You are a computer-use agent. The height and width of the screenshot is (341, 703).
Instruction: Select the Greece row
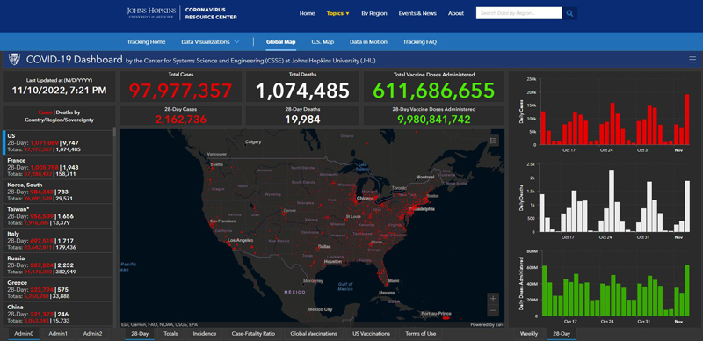coord(58,289)
